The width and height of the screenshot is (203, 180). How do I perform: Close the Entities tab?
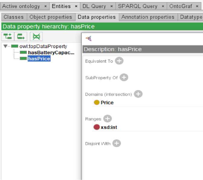76,6
